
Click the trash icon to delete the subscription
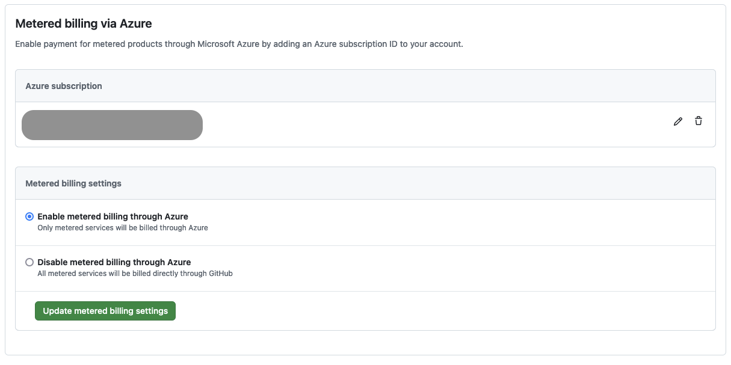pos(699,121)
